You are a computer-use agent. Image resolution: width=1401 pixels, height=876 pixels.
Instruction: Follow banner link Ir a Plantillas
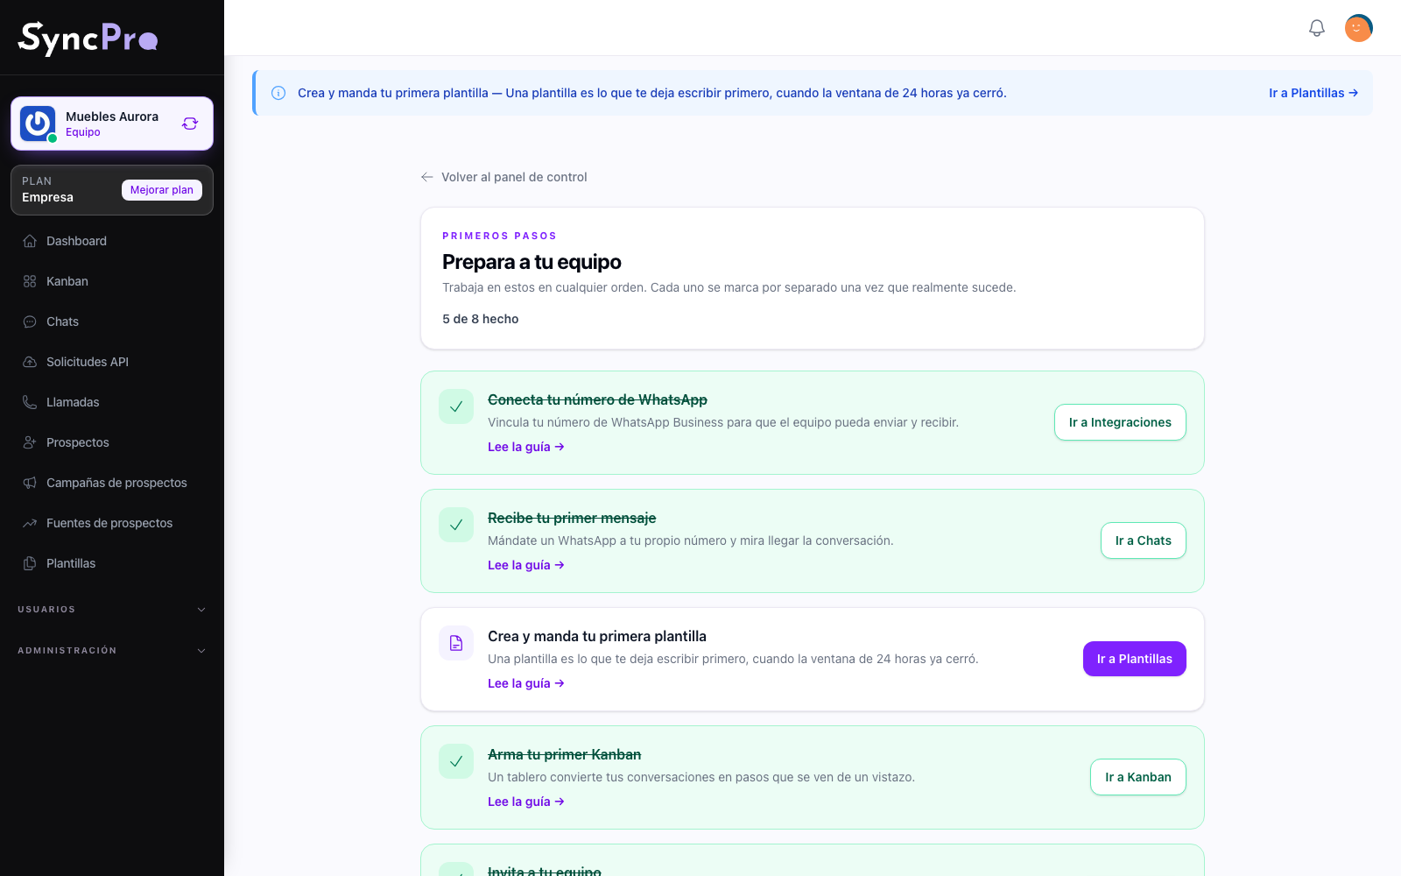click(x=1313, y=93)
